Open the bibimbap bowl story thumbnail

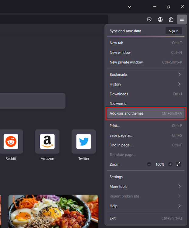[53, 211]
